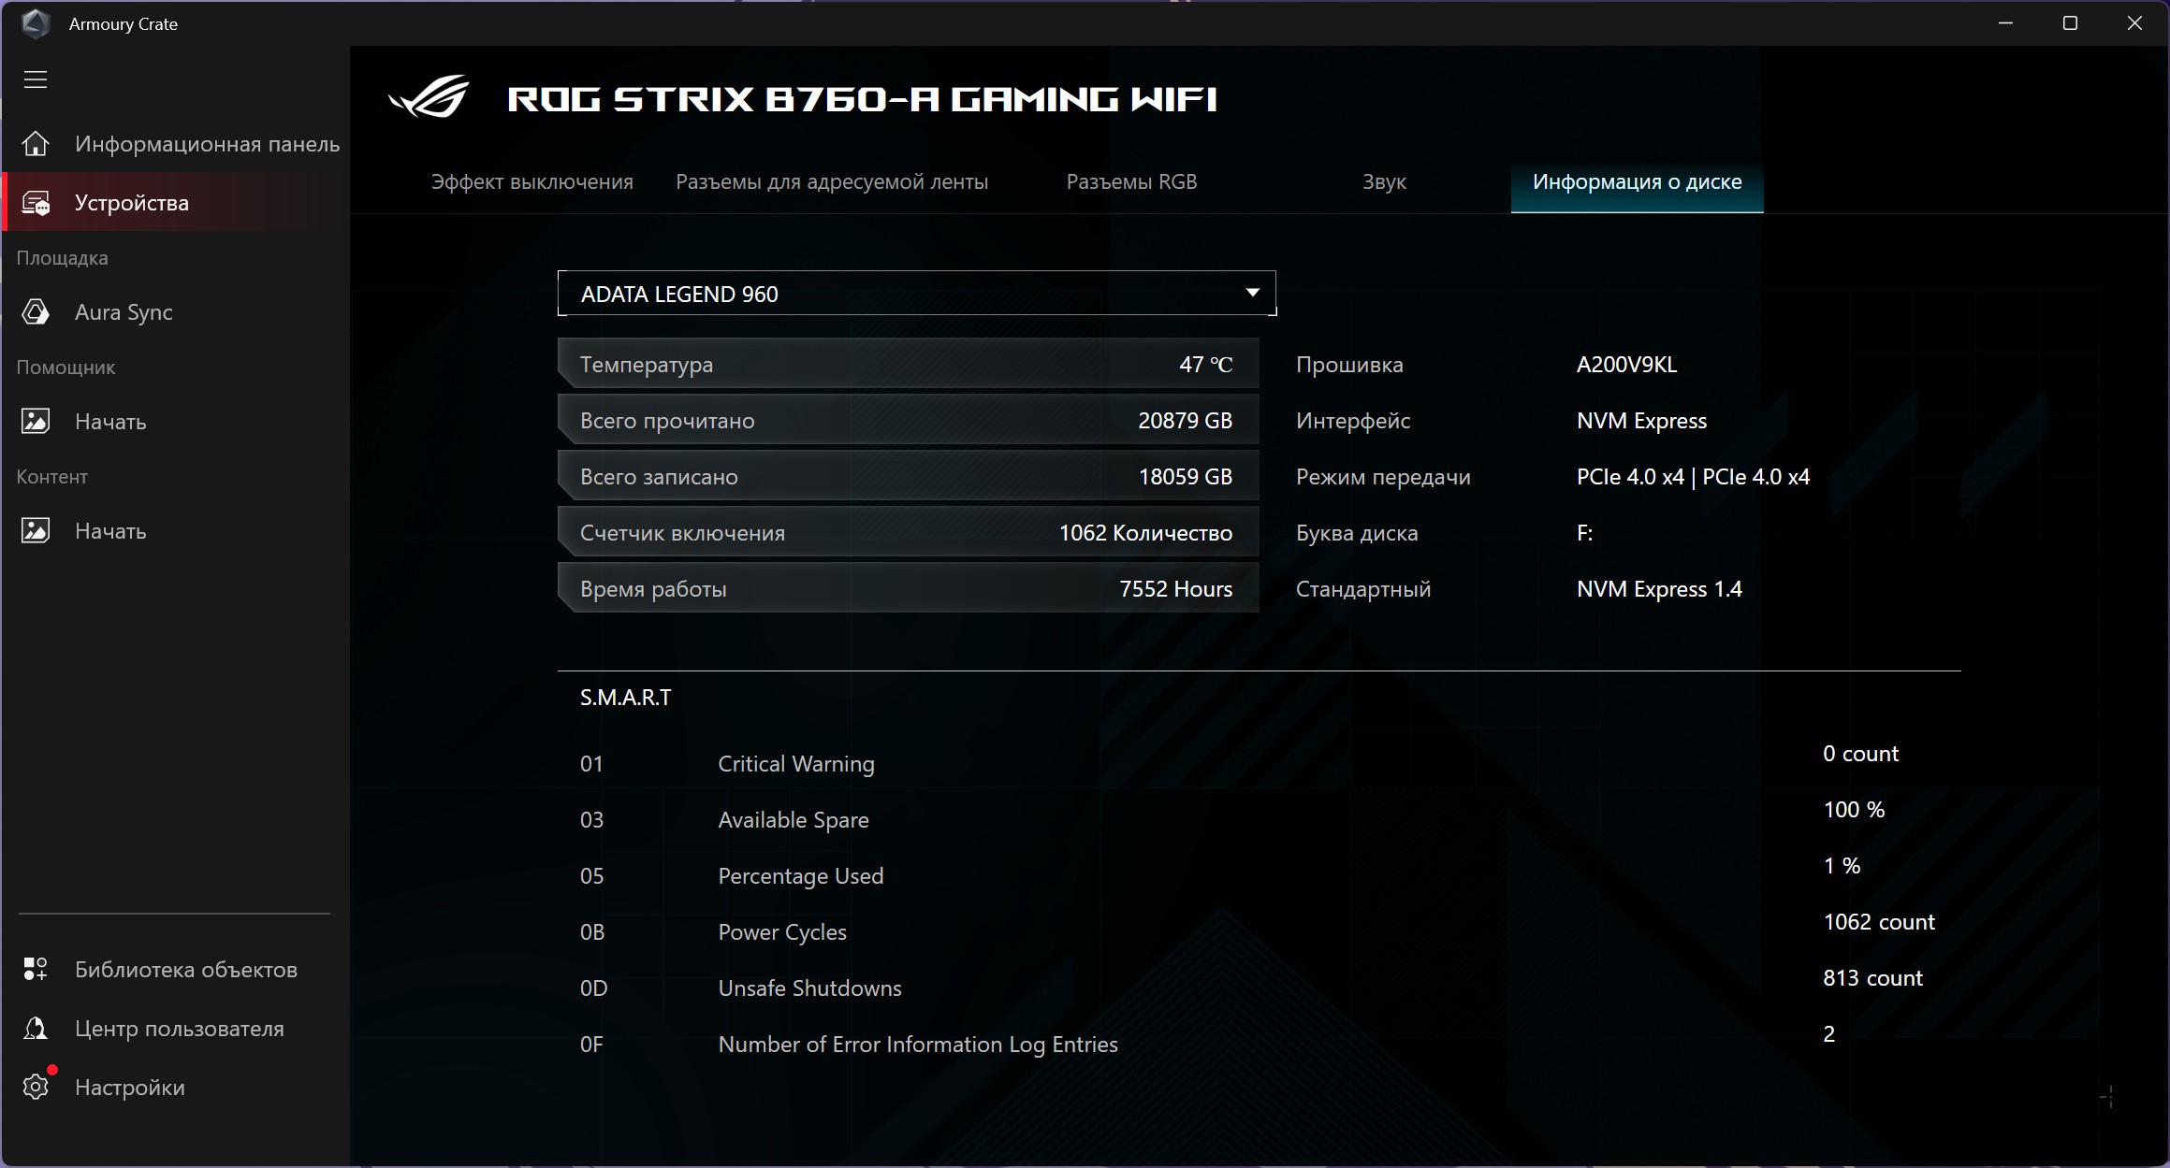This screenshot has height=1168, width=2170.
Task: Open Начать under Контент
Action: point(175,531)
